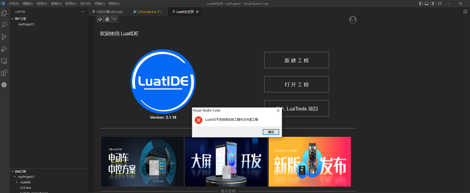
Task: Click the QQ penguin icon
Action: (107, 19)
